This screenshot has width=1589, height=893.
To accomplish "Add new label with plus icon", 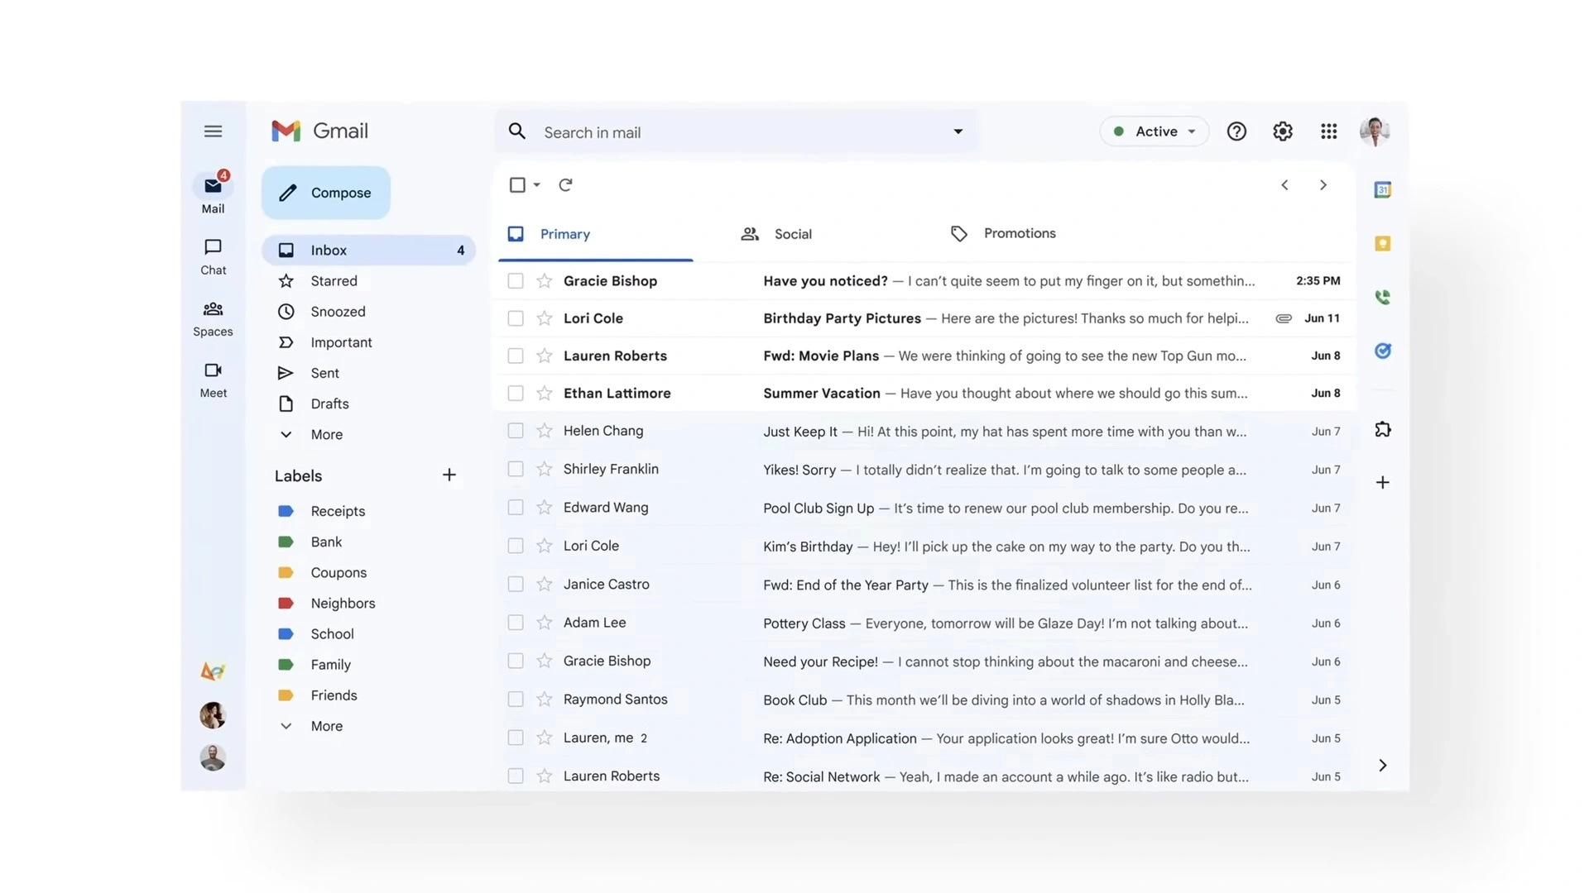I will (x=449, y=475).
